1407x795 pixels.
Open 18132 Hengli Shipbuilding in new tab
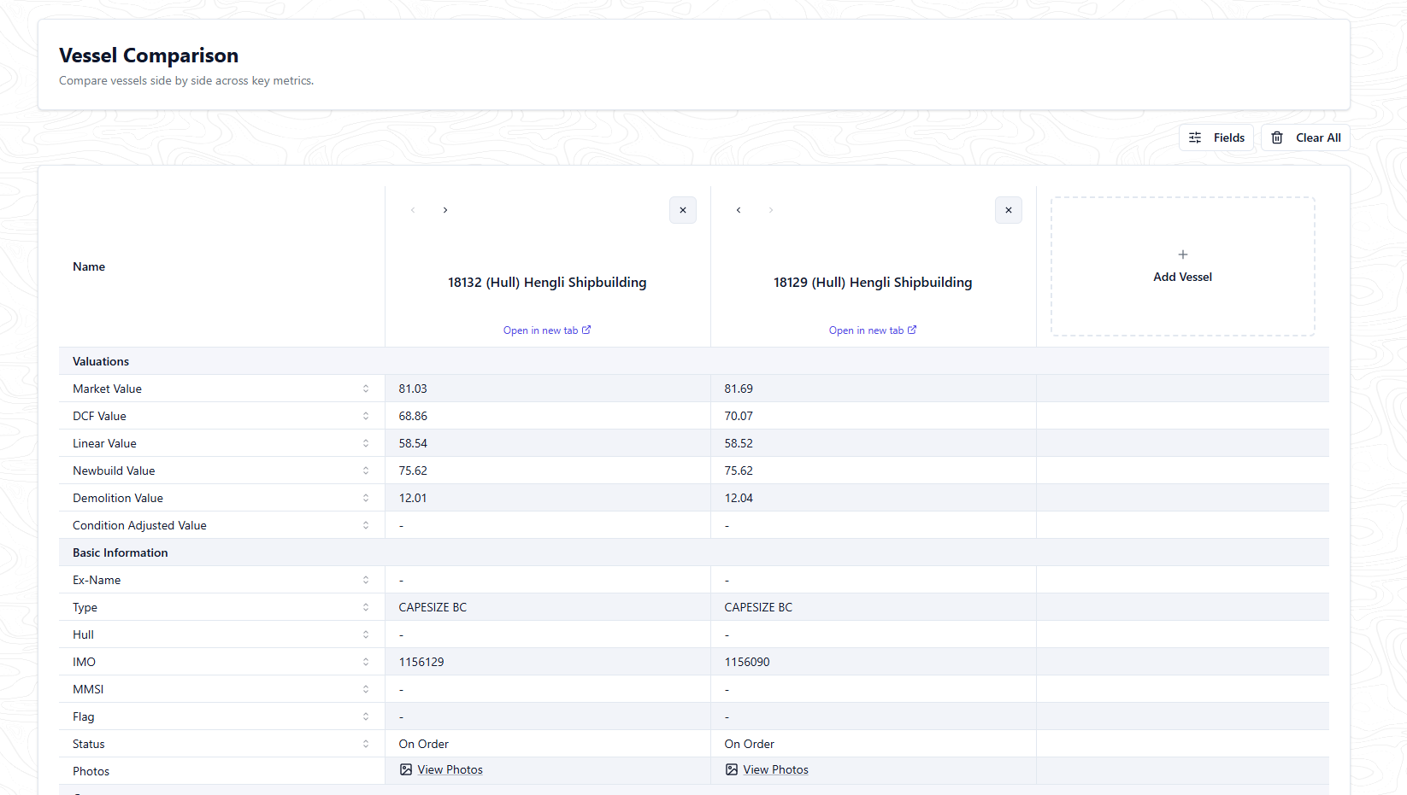pos(547,330)
